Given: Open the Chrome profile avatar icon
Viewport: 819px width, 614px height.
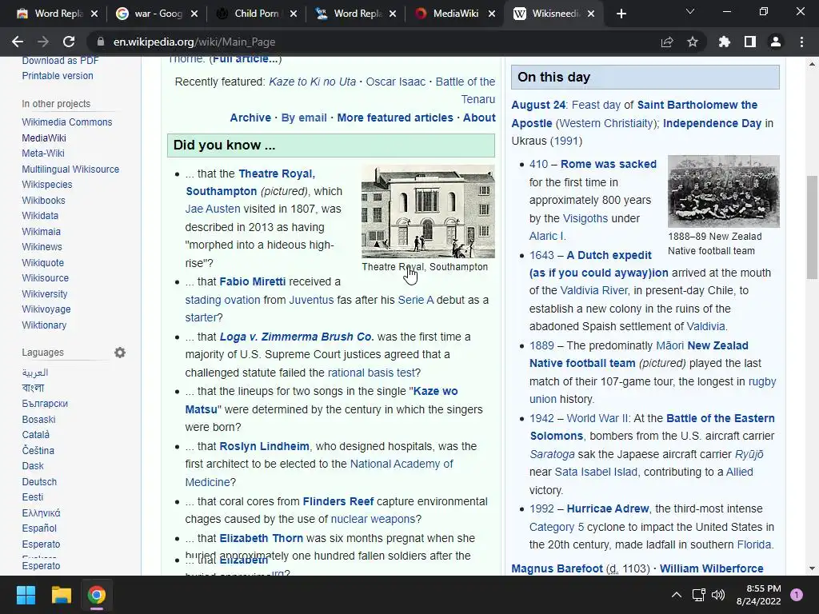Looking at the screenshot, I should point(776,42).
